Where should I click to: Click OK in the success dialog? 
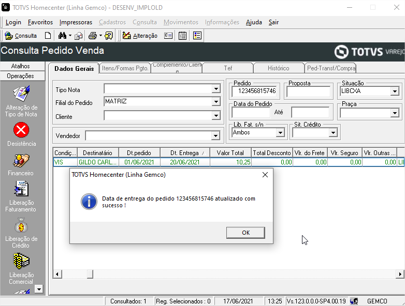tap(245, 233)
